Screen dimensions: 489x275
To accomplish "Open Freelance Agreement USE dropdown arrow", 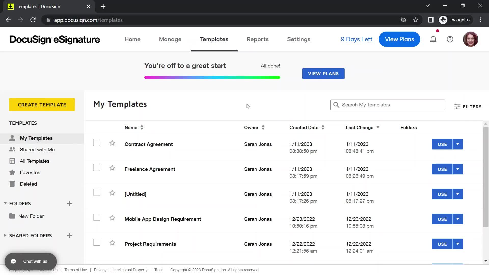I will (458, 169).
